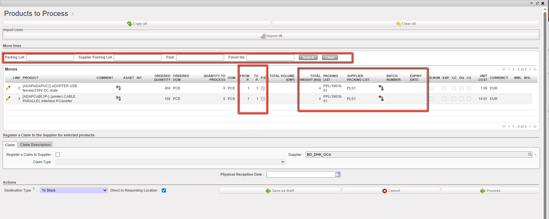
Task: Open batch selection icon for line 3
Action: tap(381, 98)
